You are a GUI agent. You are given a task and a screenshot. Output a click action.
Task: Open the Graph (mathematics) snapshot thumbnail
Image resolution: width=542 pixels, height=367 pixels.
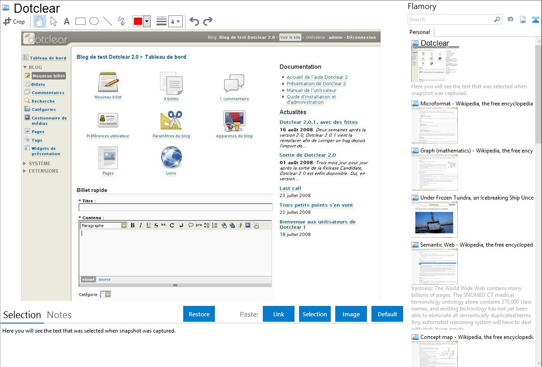click(x=434, y=172)
